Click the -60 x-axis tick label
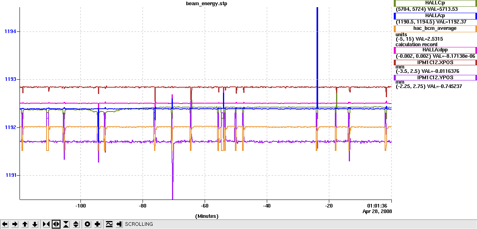The height and width of the screenshot is (229, 477). click(205, 206)
